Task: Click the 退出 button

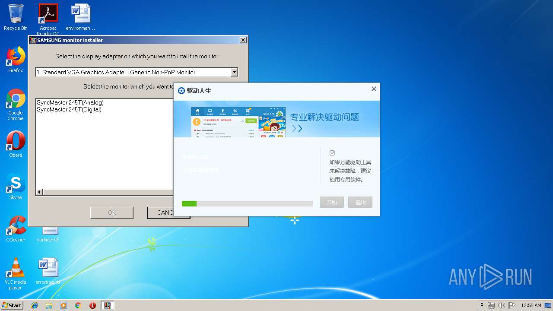Action: pos(360,202)
